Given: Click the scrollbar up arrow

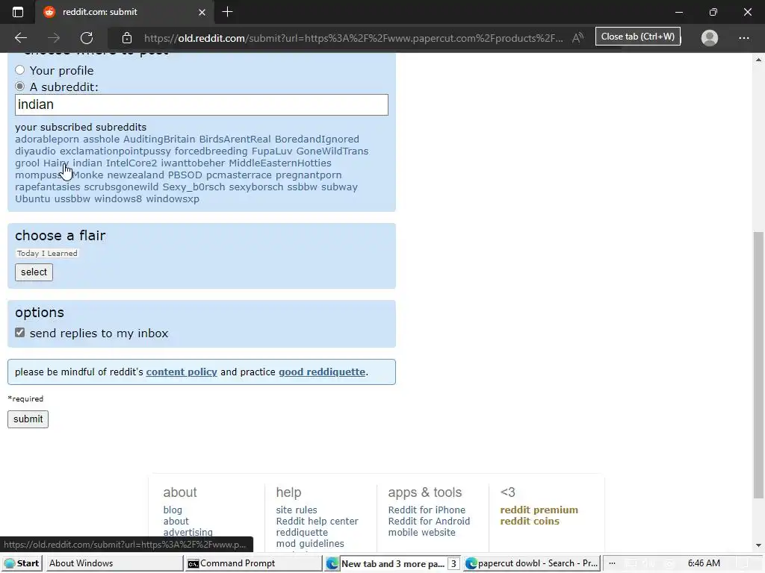Looking at the screenshot, I should pos(758,60).
